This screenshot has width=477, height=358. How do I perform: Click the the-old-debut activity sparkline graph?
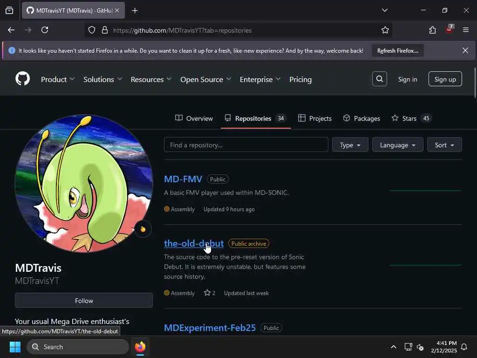pos(426,265)
